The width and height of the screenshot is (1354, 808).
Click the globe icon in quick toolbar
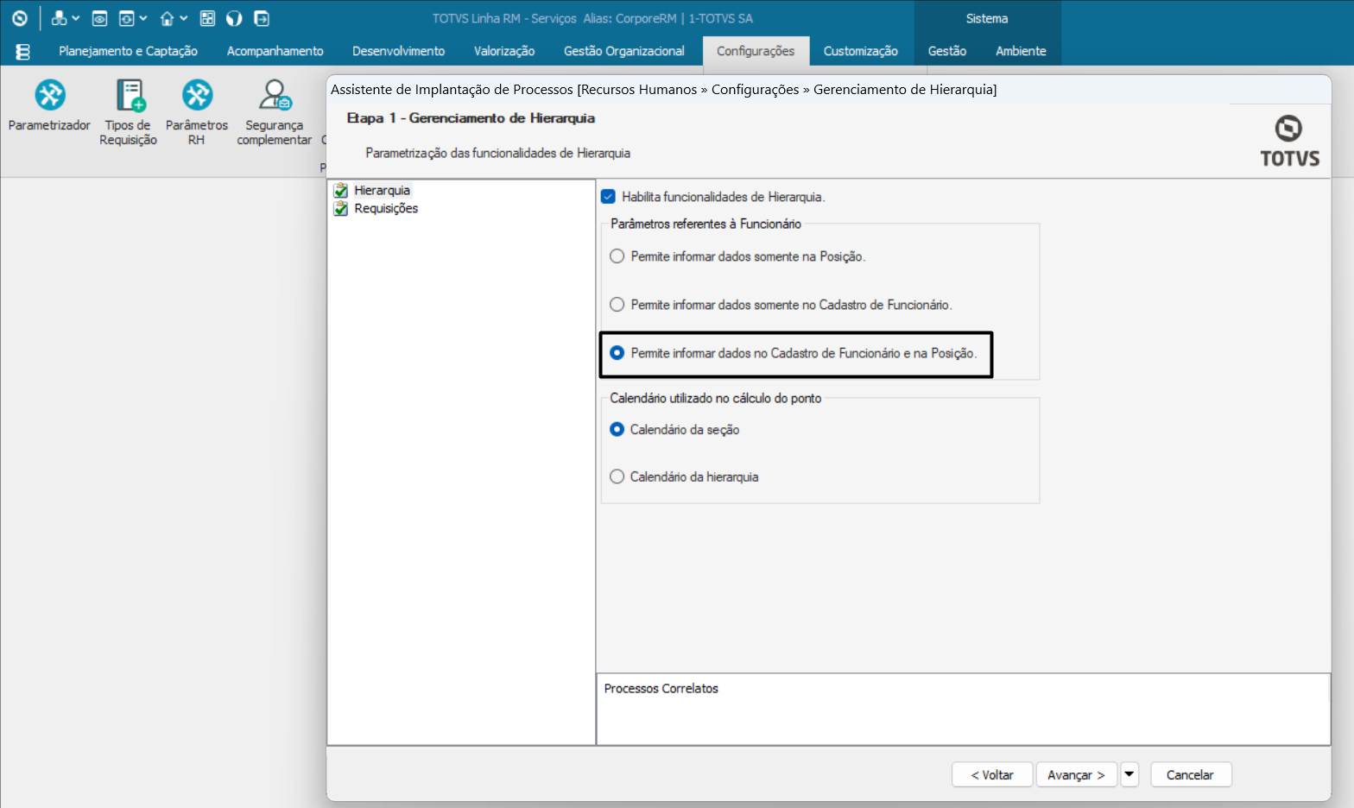point(234,18)
